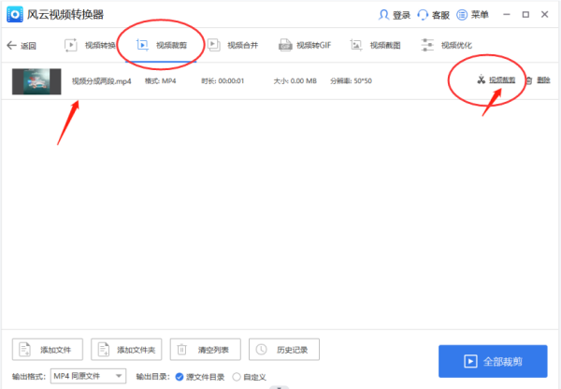Click 大小: 0.00 MB text

[295, 80]
